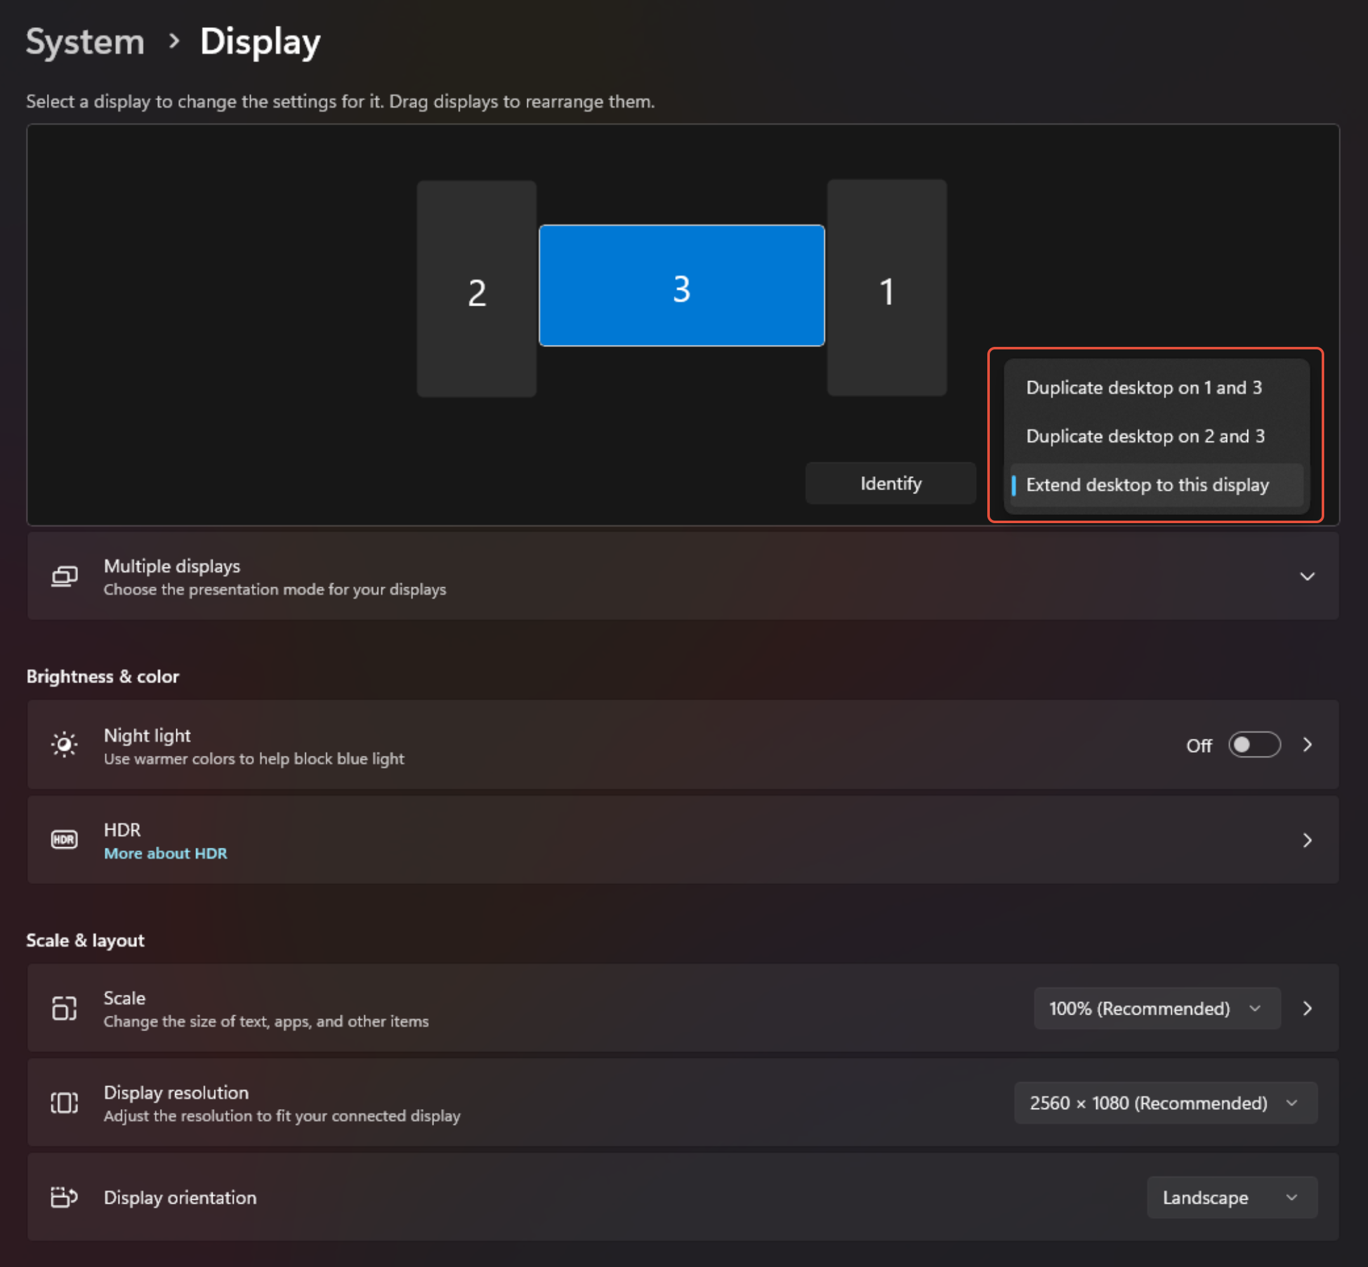Open Night light settings via right arrow

tap(1307, 744)
